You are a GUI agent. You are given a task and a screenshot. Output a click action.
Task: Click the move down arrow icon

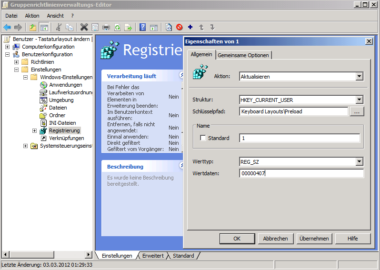coord(212,27)
